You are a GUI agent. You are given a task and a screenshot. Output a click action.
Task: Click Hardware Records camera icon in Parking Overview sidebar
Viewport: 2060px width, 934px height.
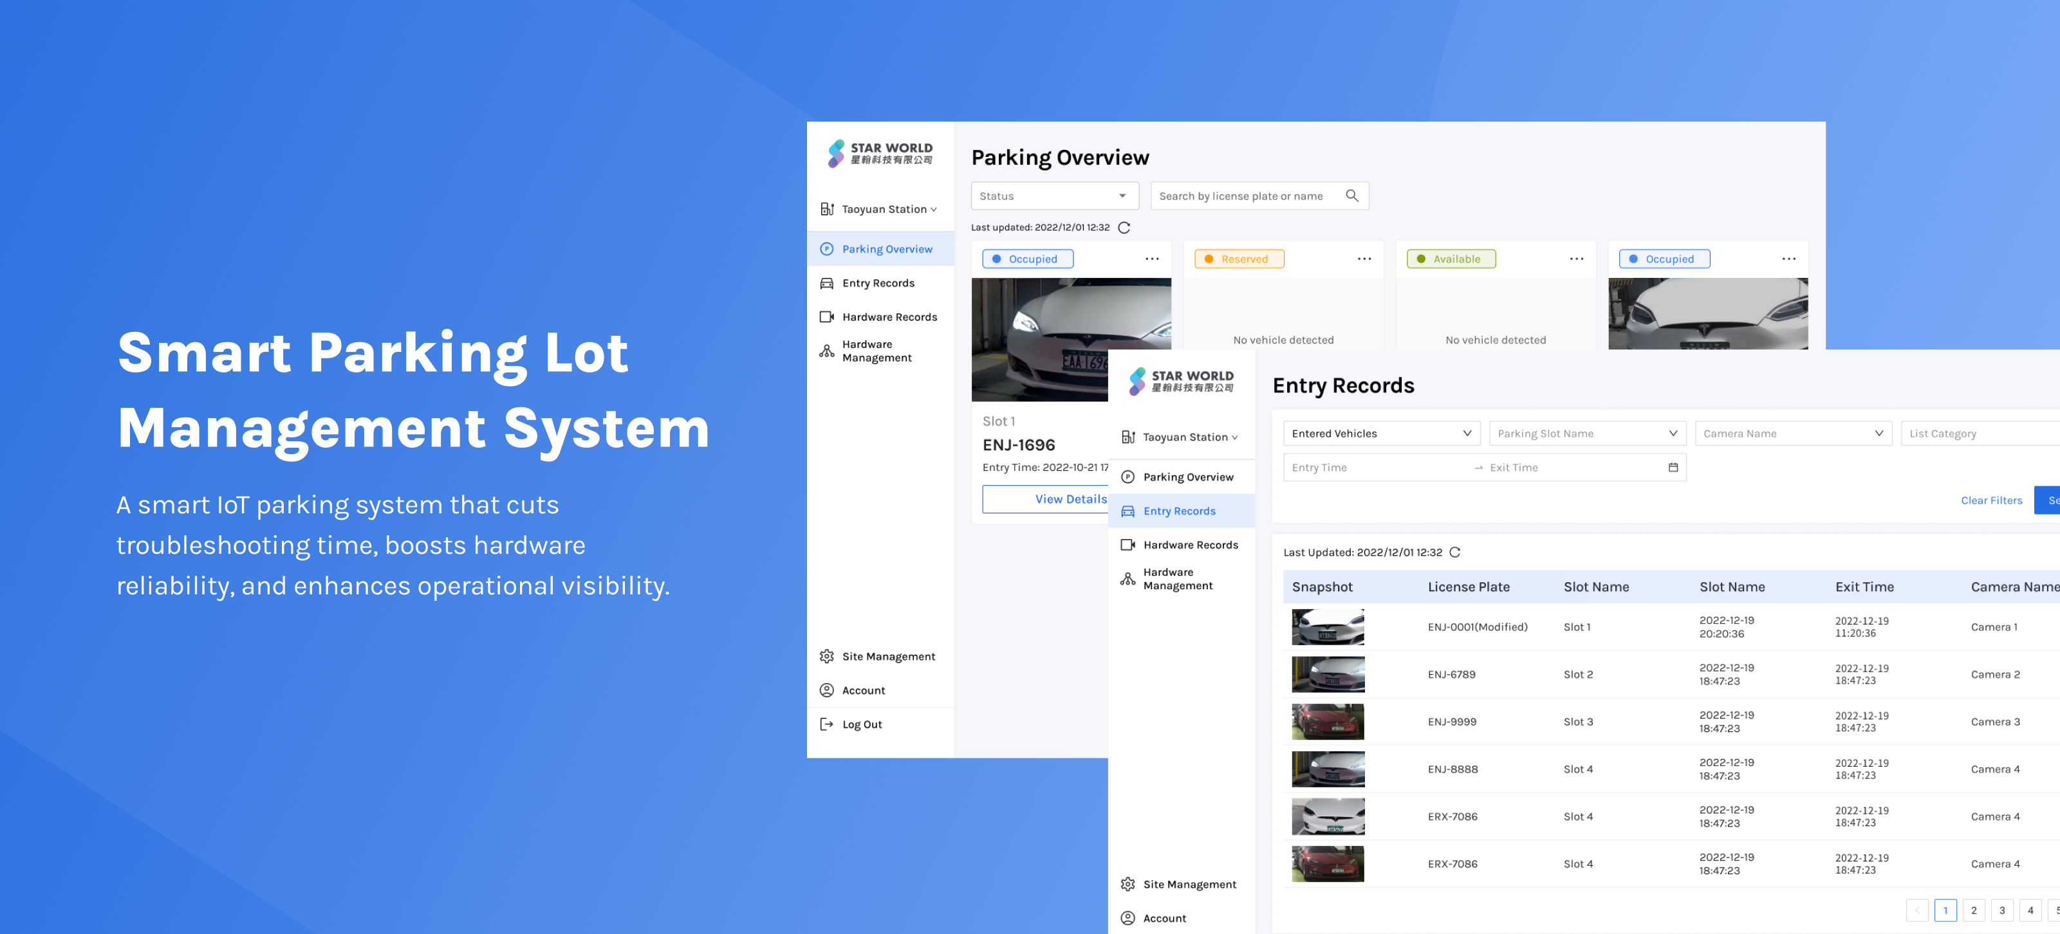(826, 316)
